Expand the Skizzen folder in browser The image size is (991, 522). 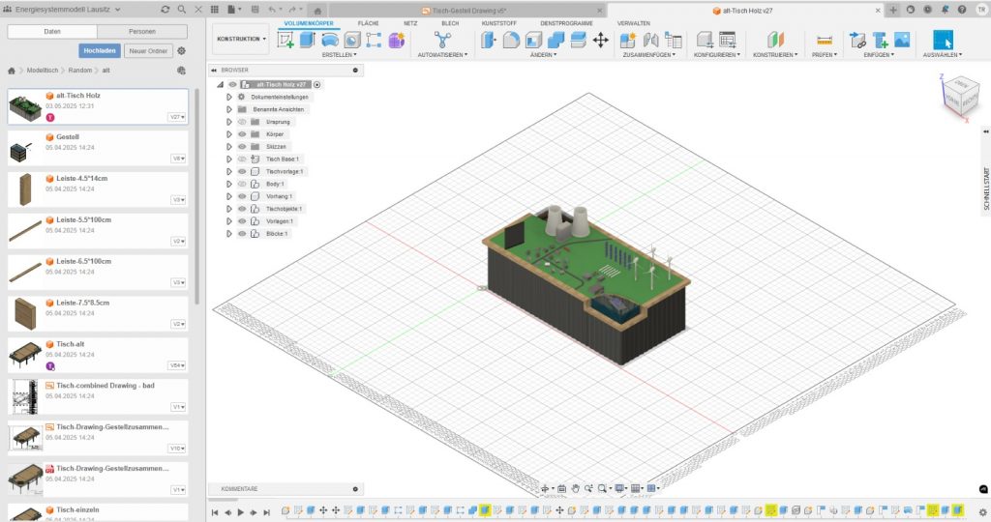click(x=229, y=147)
